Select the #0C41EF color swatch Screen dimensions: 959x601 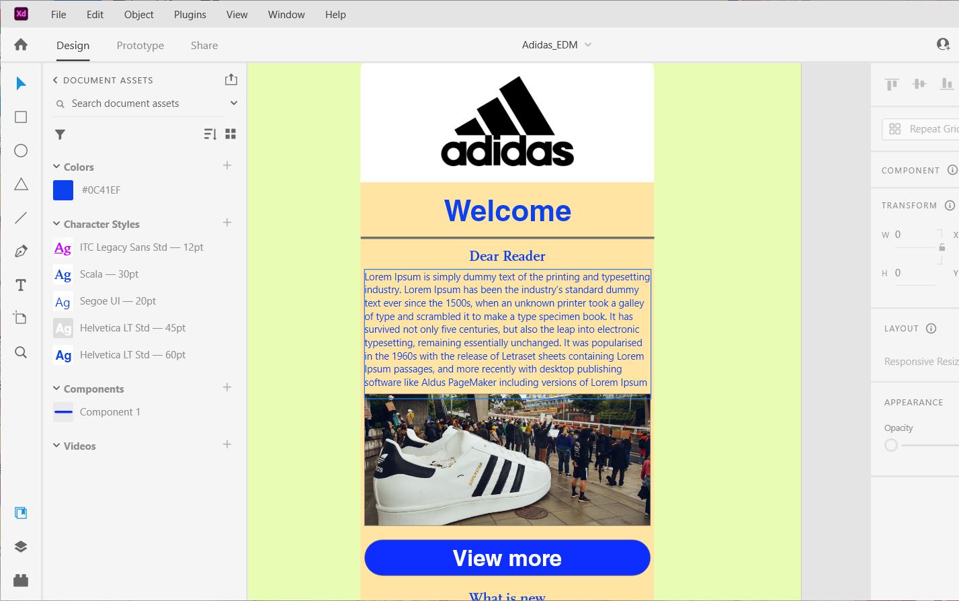tap(63, 190)
